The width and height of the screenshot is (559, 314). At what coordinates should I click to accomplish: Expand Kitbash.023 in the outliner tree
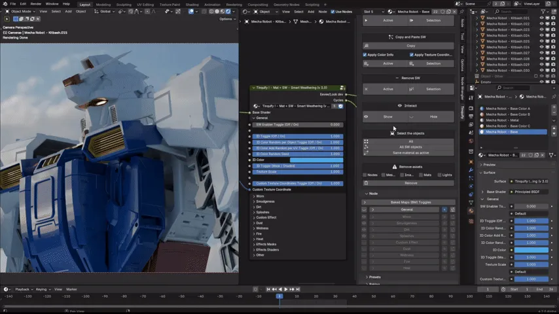pyautogui.click(x=477, y=29)
